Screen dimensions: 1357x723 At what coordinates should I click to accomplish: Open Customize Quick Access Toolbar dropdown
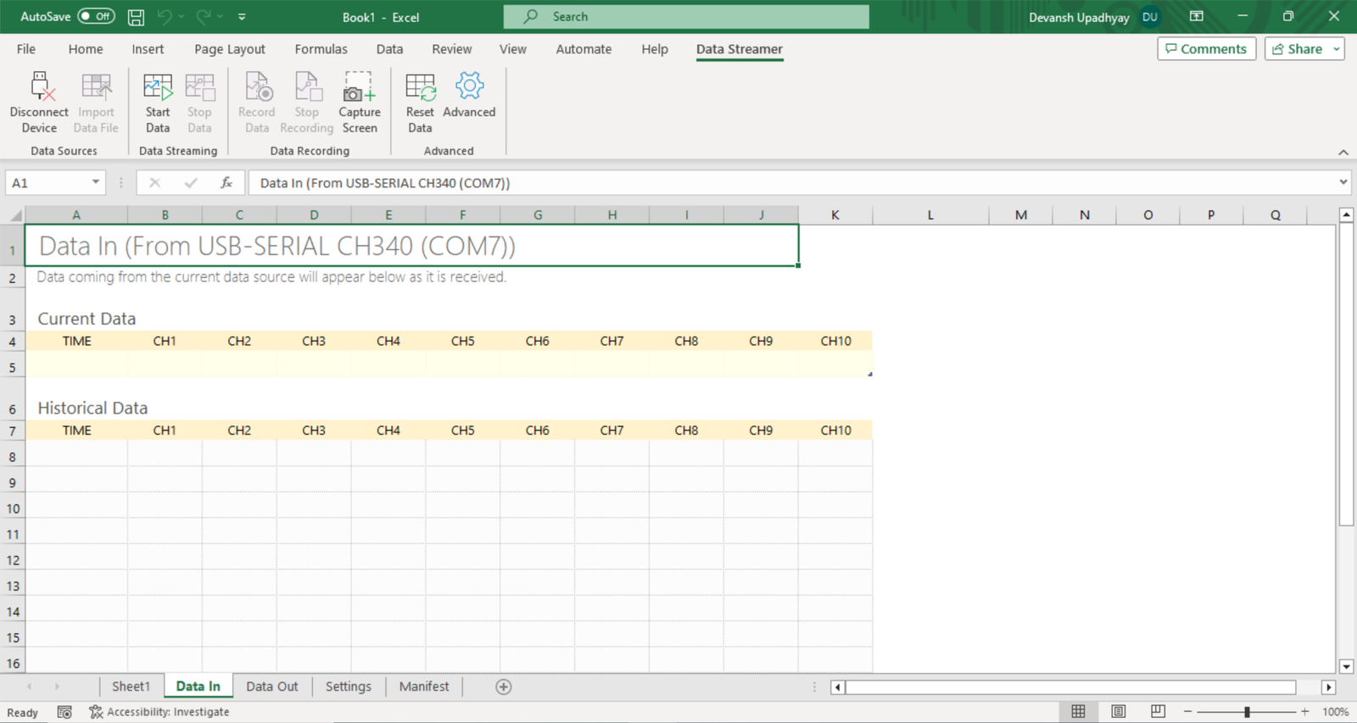(242, 17)
